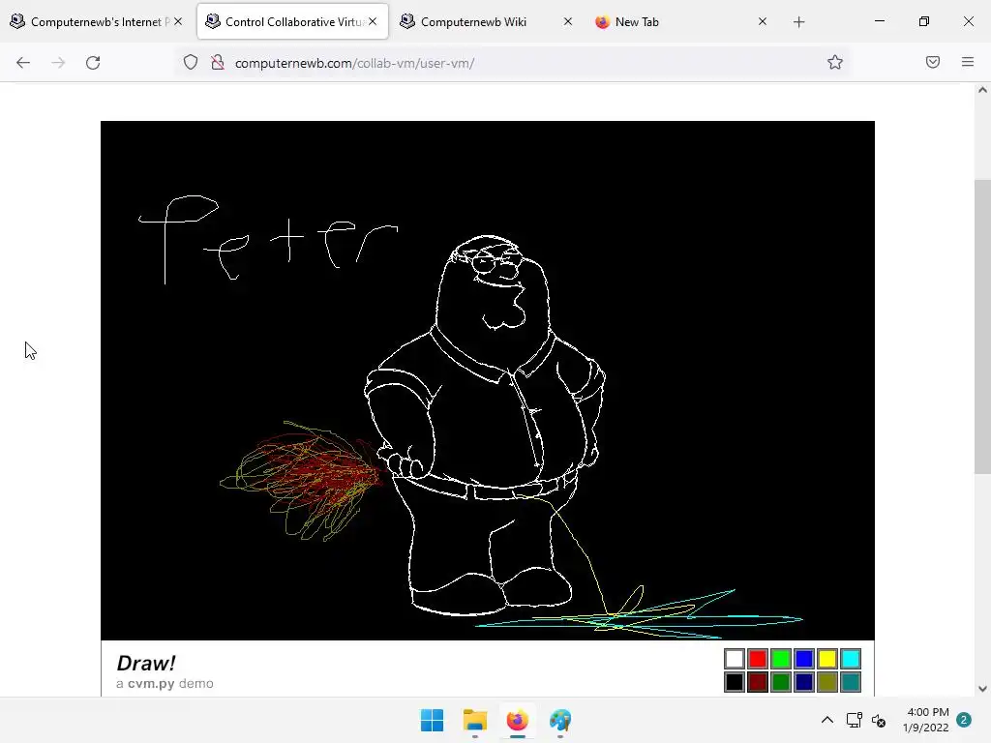The width and height of the screenshot is (991, 743).
Task: Open the Firefox hamburger menu
Action: click(968, 62)
